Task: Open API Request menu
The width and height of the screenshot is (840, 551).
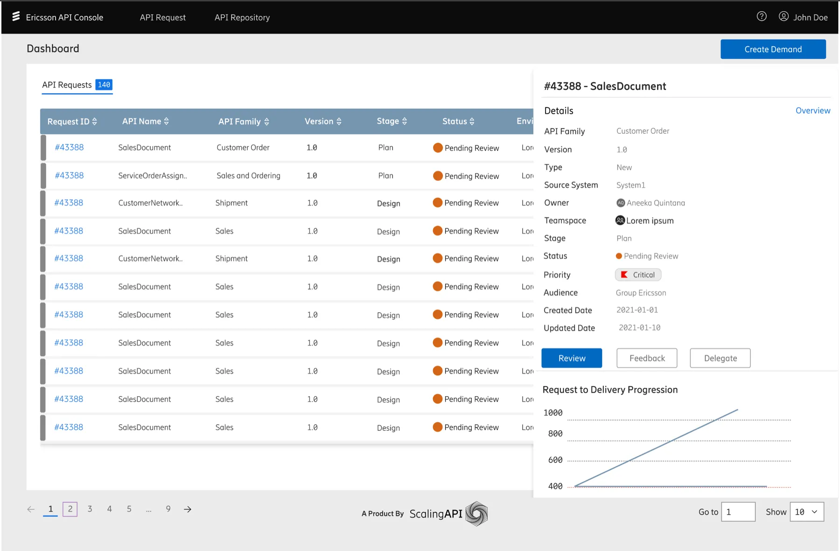Action: pyautogui.click(x=163, y=17)
